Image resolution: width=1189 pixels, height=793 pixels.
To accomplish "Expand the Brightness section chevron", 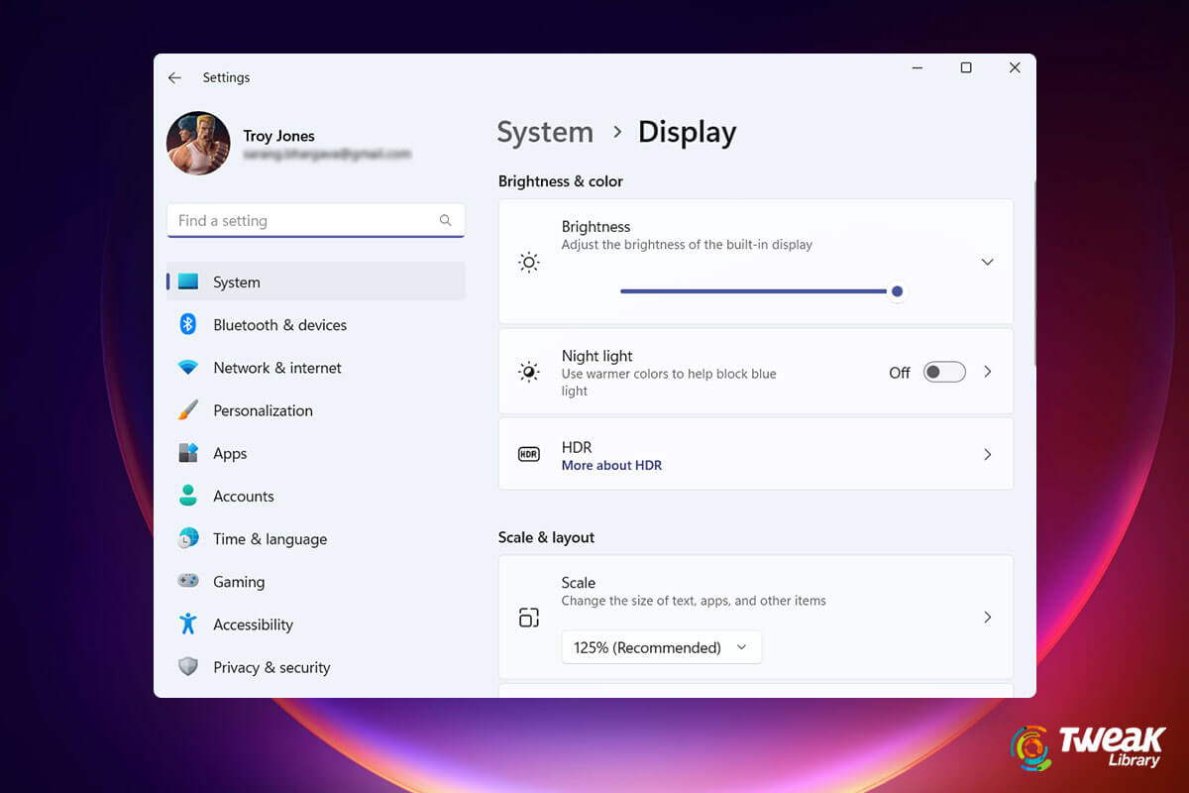I will (987, 262).
